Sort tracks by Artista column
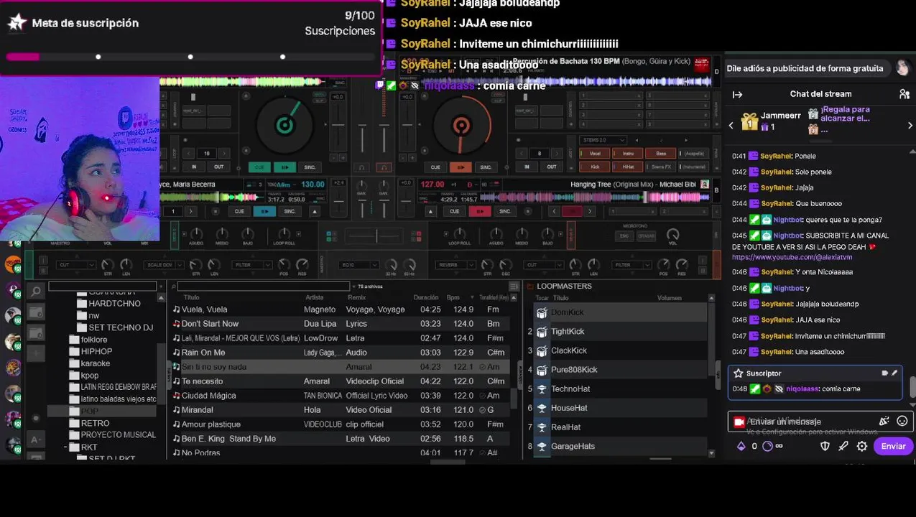This screenshot has height=517, width=916. click(314, 297)
